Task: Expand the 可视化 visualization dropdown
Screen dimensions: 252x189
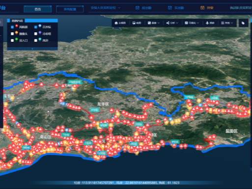Action: (192, 23)
